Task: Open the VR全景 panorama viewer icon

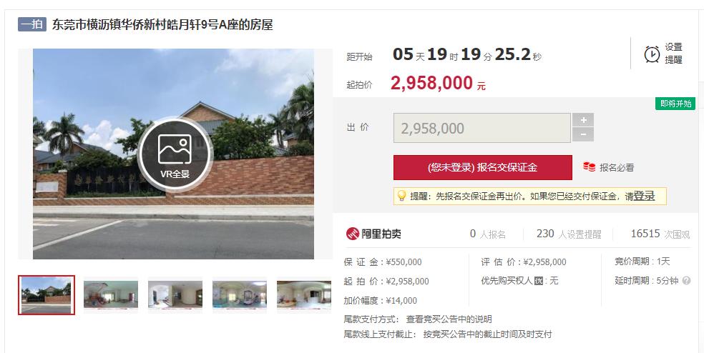Action: [175, 154]
